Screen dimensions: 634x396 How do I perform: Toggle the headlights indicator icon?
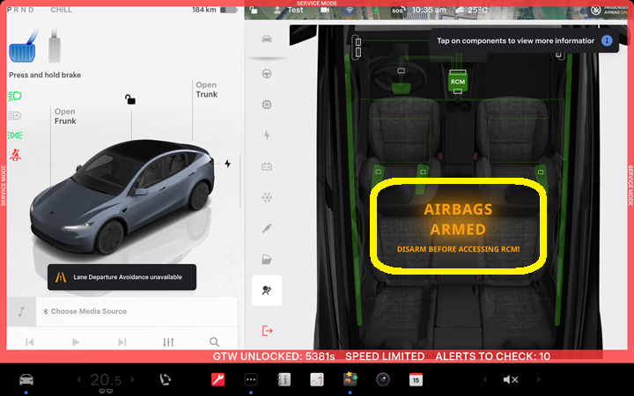click(15, 96)
